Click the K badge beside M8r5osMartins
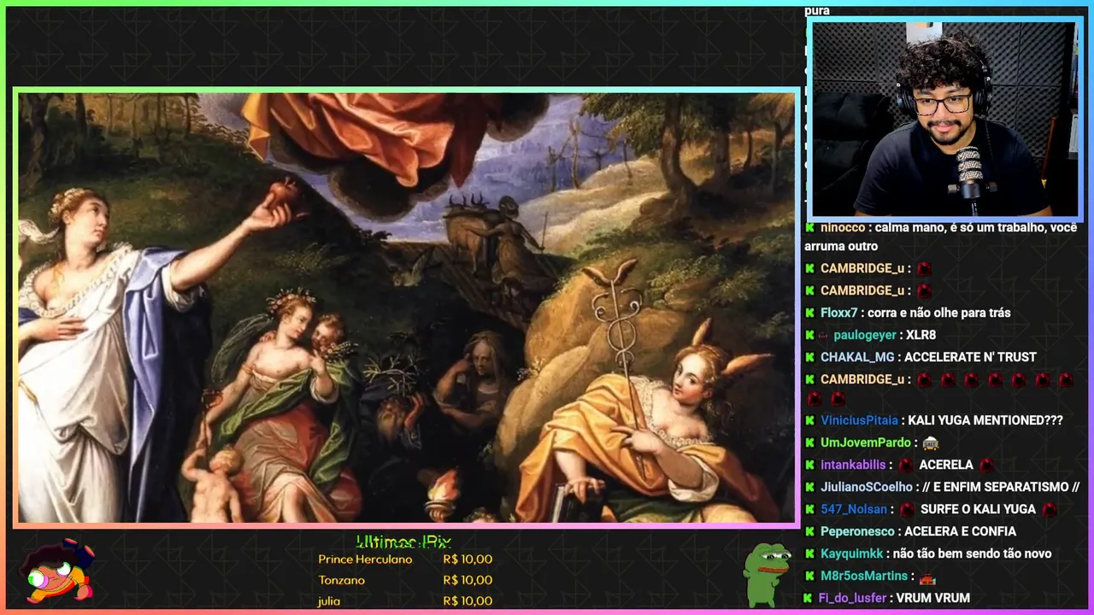The image size is (1094, 615). (x=809, y=576)
